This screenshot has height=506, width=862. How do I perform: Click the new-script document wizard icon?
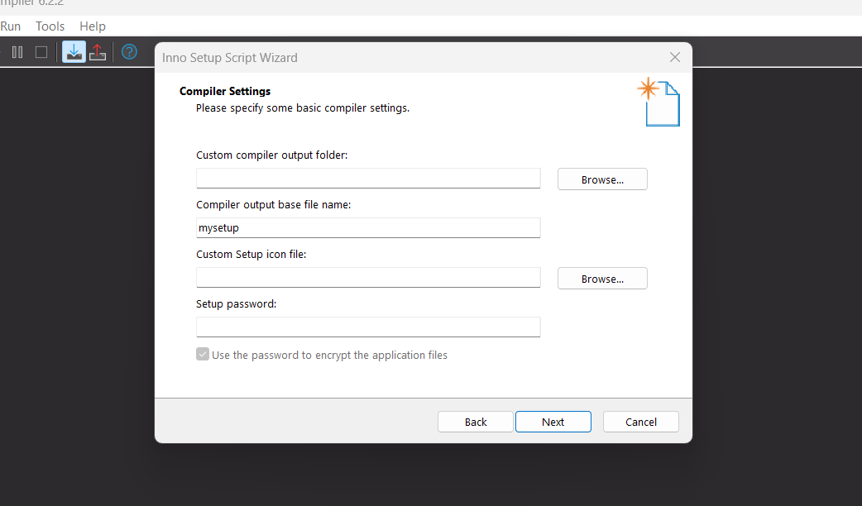pyautogui.click(x=658, y=103)
